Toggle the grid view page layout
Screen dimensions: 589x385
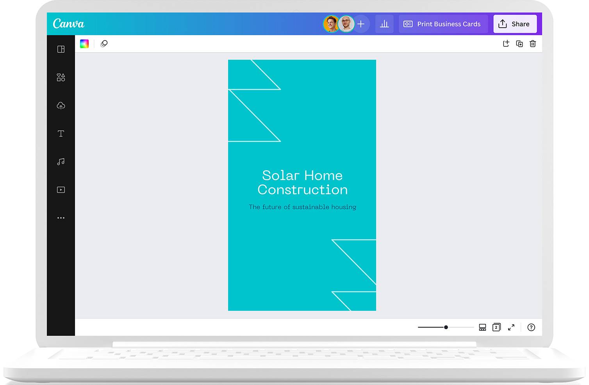[x=482, y=327]
